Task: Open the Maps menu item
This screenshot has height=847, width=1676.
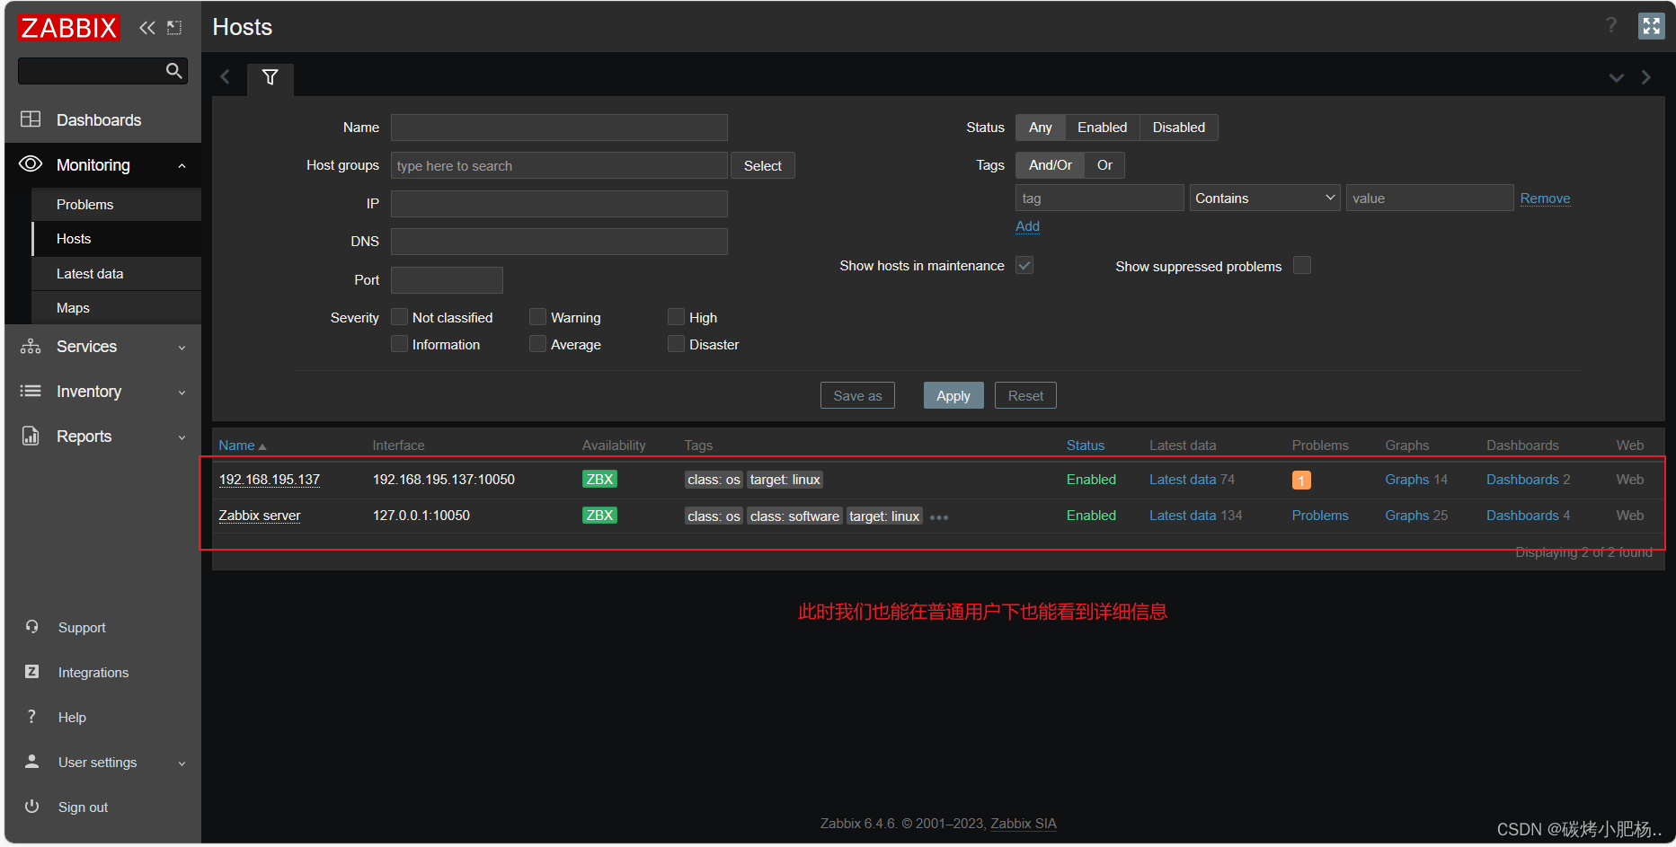Action: point(116,308)
